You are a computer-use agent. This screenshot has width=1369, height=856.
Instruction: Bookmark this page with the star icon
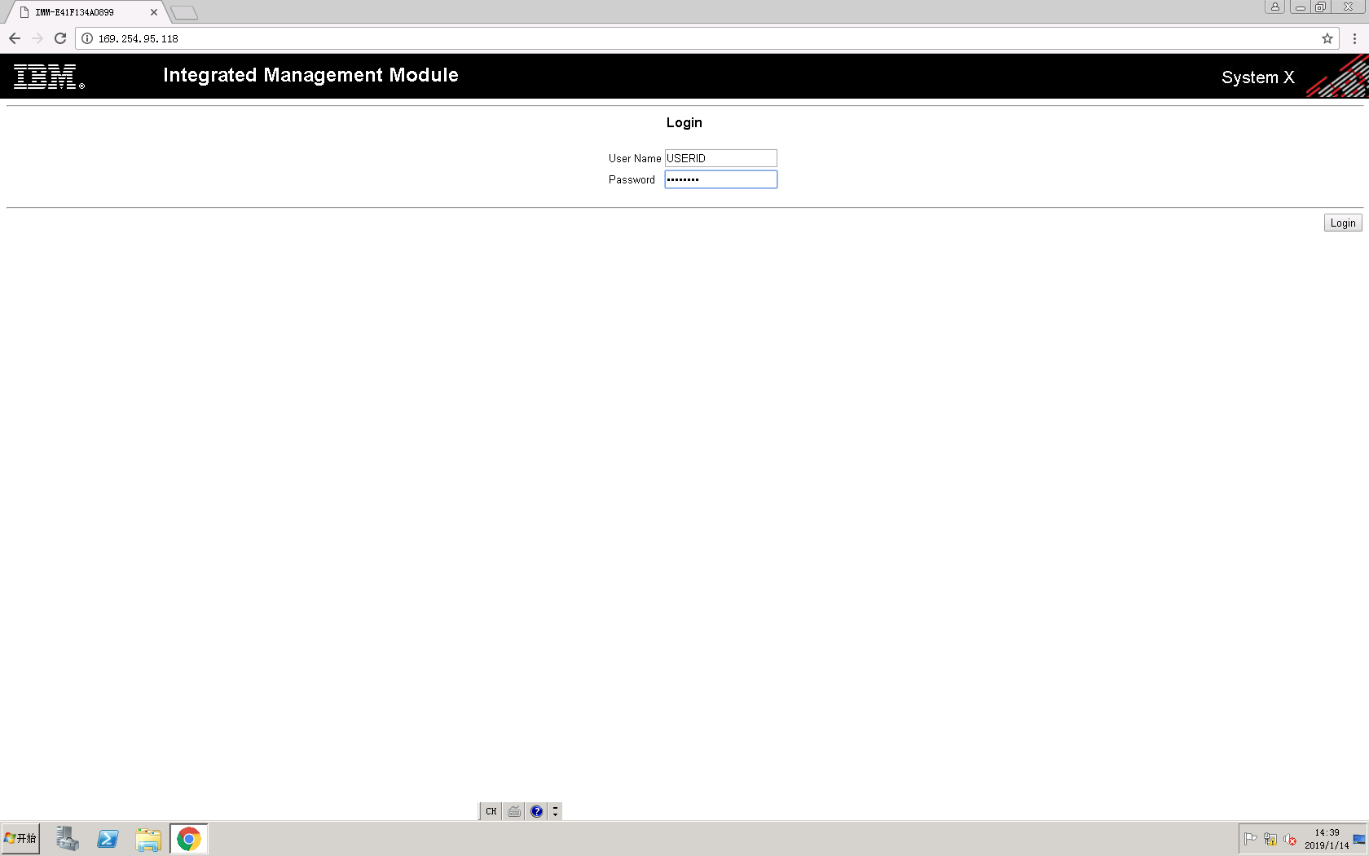[1327, 38]
